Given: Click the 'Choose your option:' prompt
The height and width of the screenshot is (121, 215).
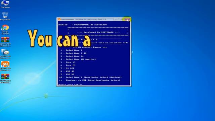Looking at the screenshot, I should (71, 85).
